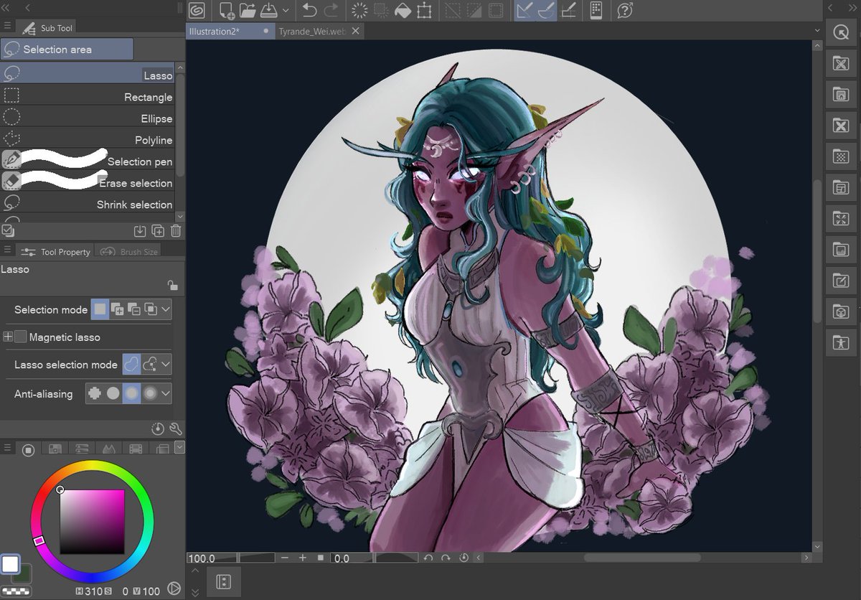Undo the last action
The width and height of the screenshot is (861, 600).
pyautogui.click(x=309, y=11)
